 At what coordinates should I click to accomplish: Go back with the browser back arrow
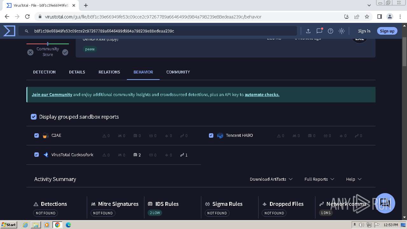coord(7,17)
